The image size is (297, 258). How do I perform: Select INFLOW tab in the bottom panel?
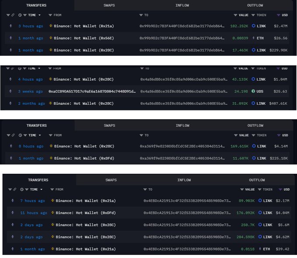point(184,180)
